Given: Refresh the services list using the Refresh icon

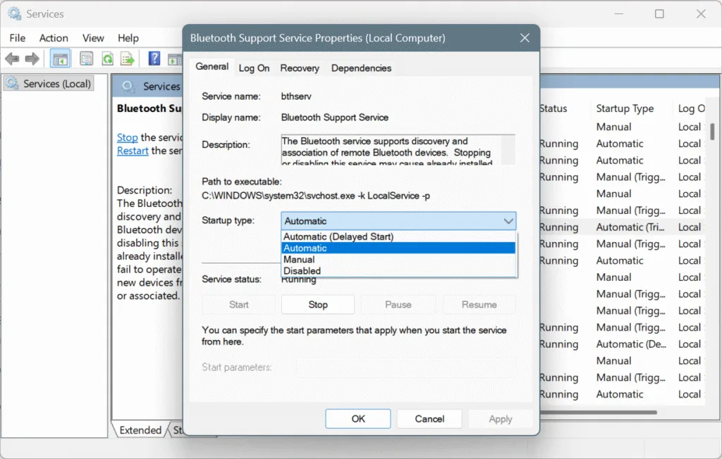Looking at the screenshot, I should tap(107, 59).
